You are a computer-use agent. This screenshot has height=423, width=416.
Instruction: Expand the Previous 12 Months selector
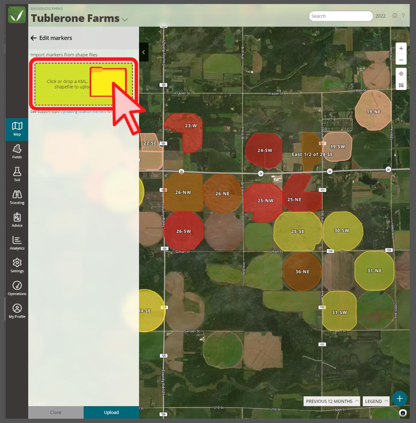coord(331,401)
